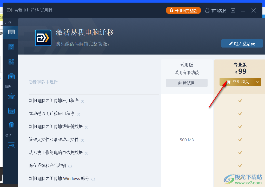Click the app migration squares icon
The width and height of the screenshot is (265, 187).
pos(11,62)
